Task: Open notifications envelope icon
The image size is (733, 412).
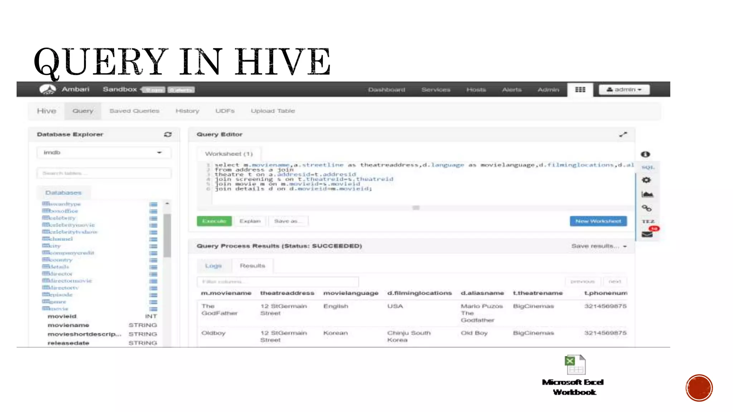Action: tap(647, 235)
